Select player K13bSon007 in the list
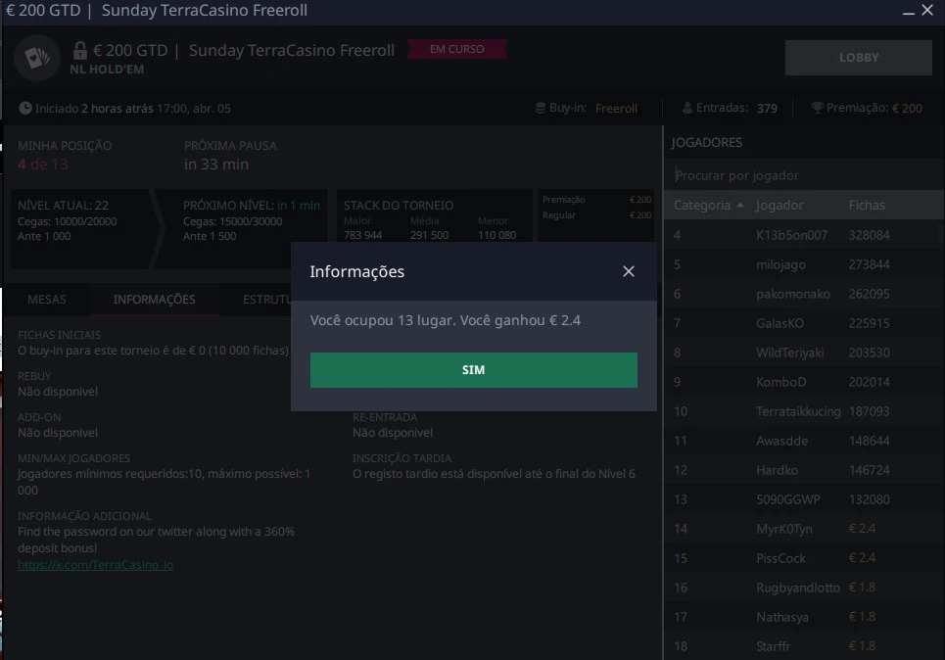945x660 pixels. 791,235
